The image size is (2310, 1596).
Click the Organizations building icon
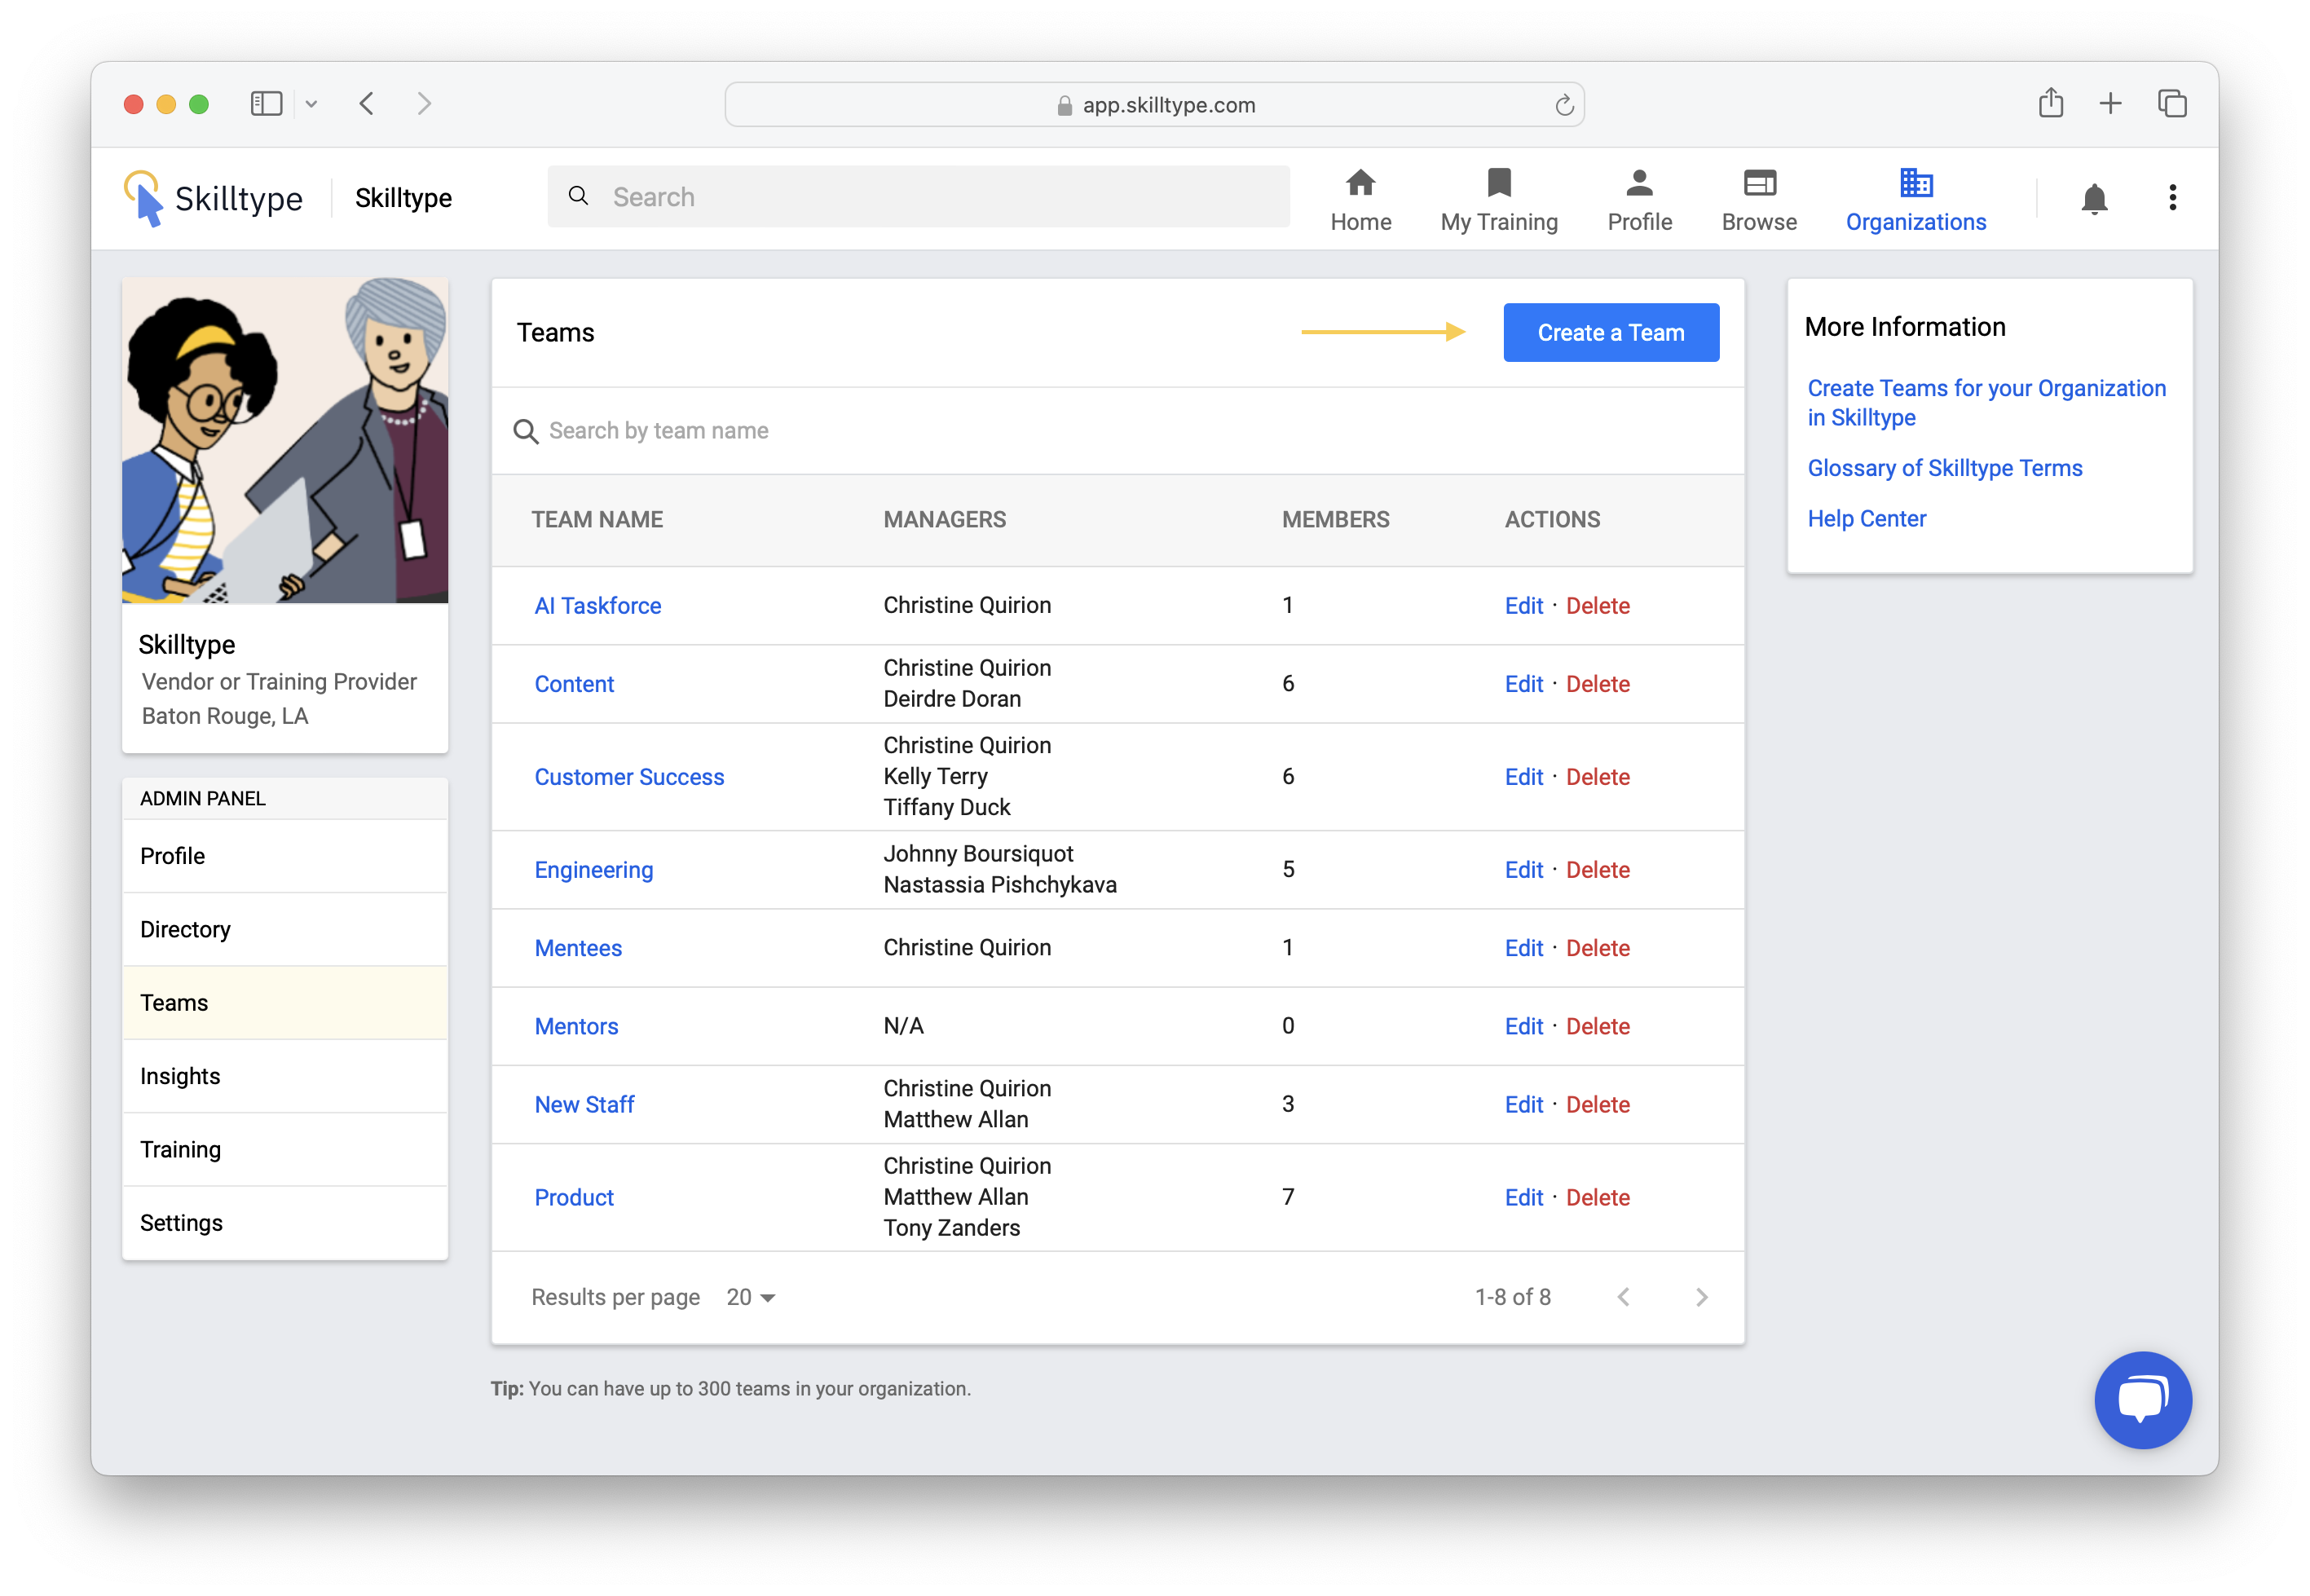click(1915, 183)
